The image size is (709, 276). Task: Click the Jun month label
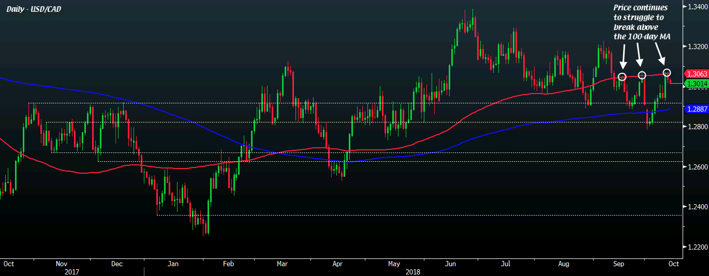(450, 264)
